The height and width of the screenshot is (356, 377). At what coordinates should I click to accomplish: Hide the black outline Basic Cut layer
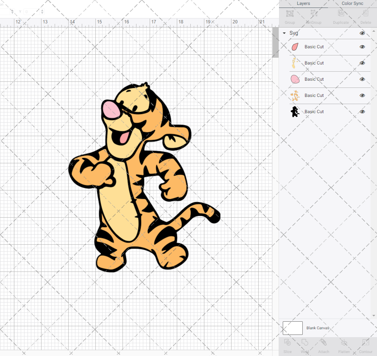point(362,112)
